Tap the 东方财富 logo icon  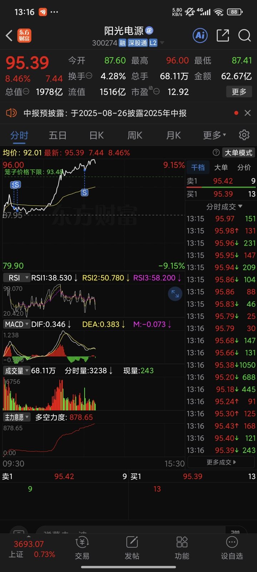[24, 35]
